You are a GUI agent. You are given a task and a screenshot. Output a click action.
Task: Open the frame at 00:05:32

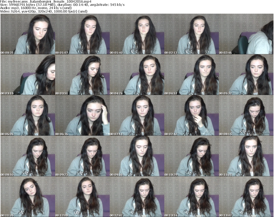click(x=246, y=75)
